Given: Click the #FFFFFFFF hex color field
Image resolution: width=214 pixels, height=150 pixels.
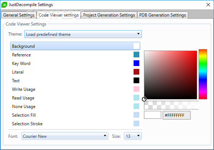Looking at the screenshot, I should click(176, 115).
